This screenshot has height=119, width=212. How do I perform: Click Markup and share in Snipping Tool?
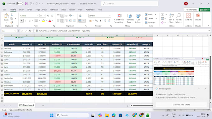tap(181, 105)
